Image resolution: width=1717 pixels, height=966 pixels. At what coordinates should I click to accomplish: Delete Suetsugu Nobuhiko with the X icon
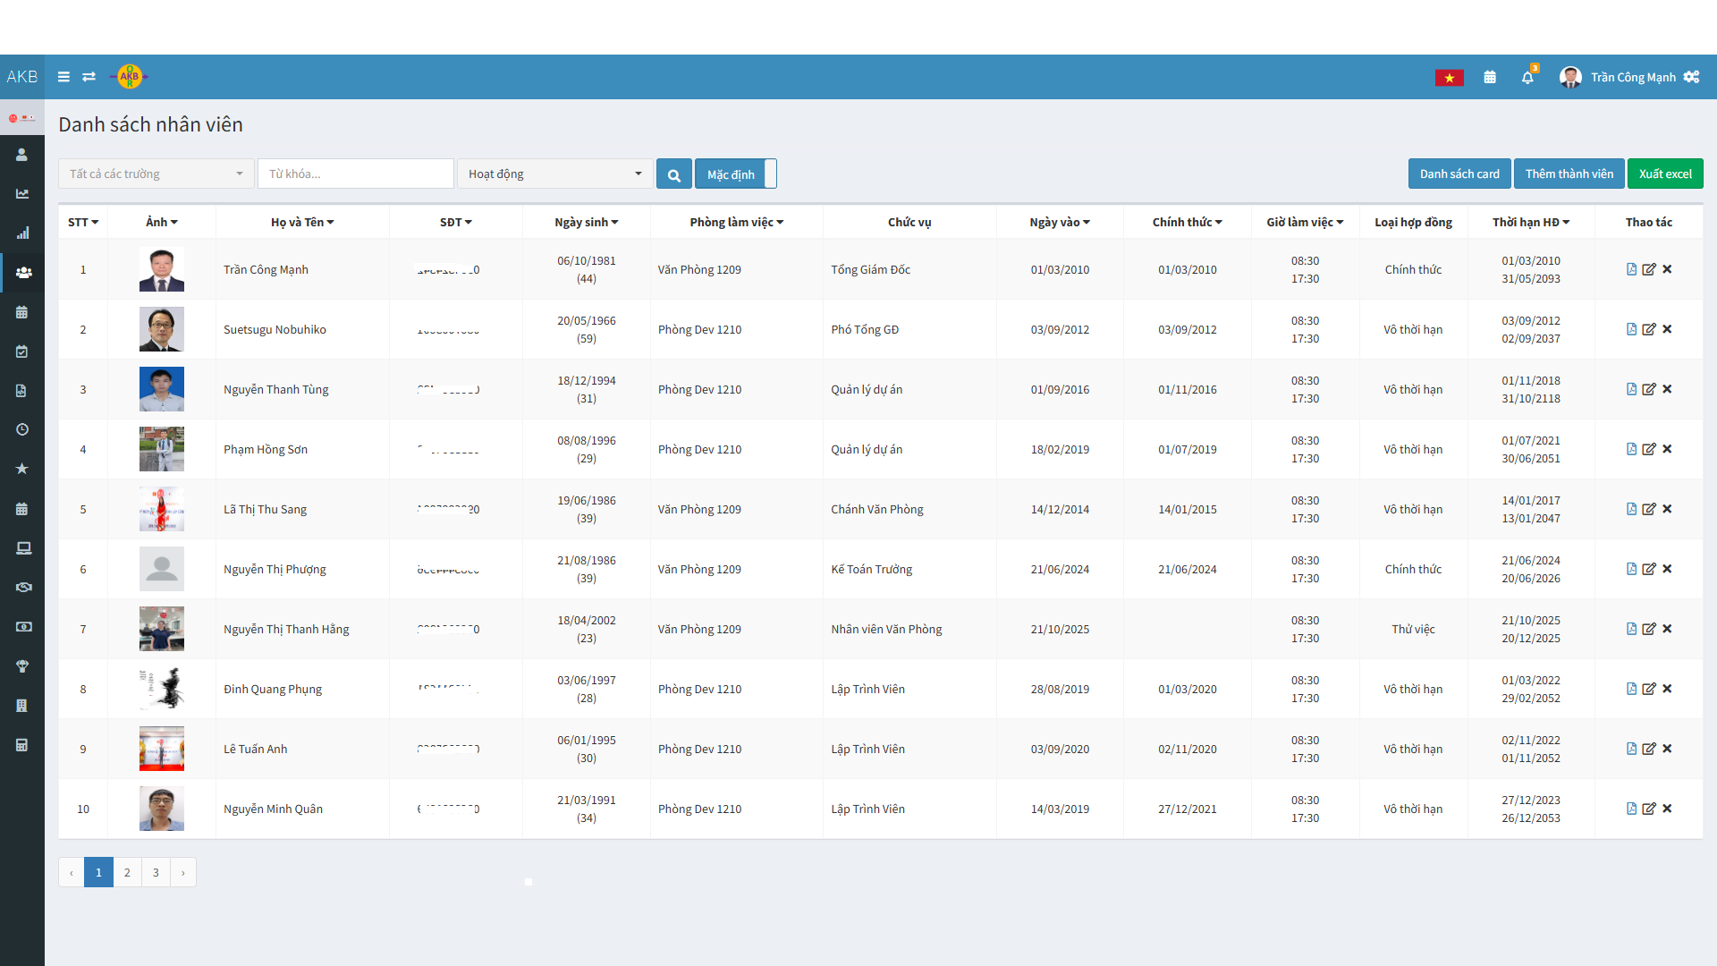point(1667,329)
